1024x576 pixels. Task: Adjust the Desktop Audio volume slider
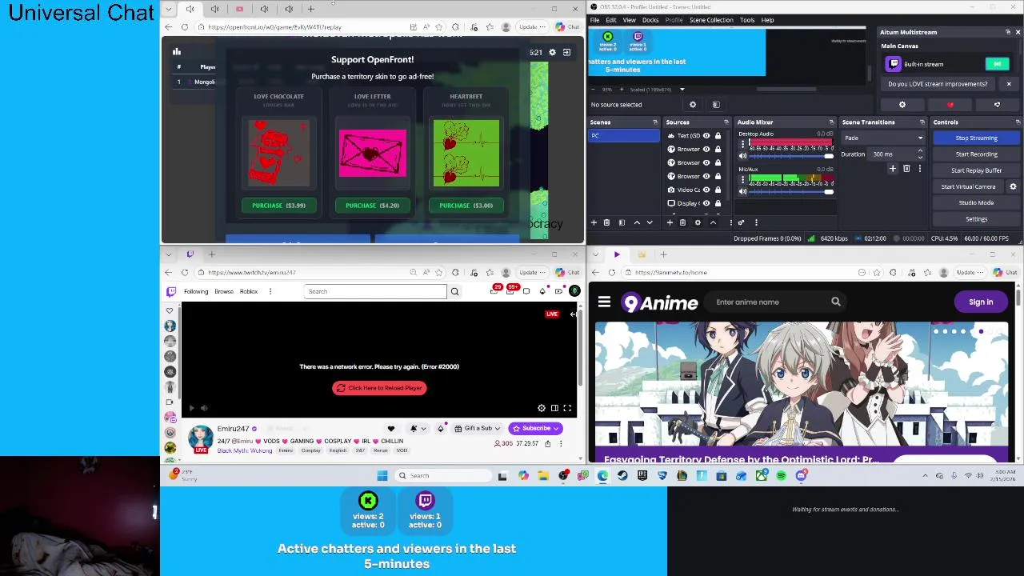tap(792, 156)
